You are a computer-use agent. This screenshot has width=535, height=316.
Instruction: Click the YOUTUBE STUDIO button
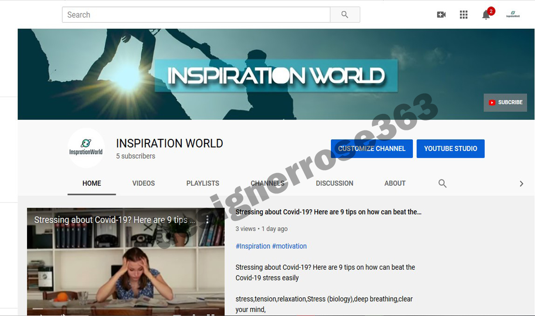click(x=451, y=148)
